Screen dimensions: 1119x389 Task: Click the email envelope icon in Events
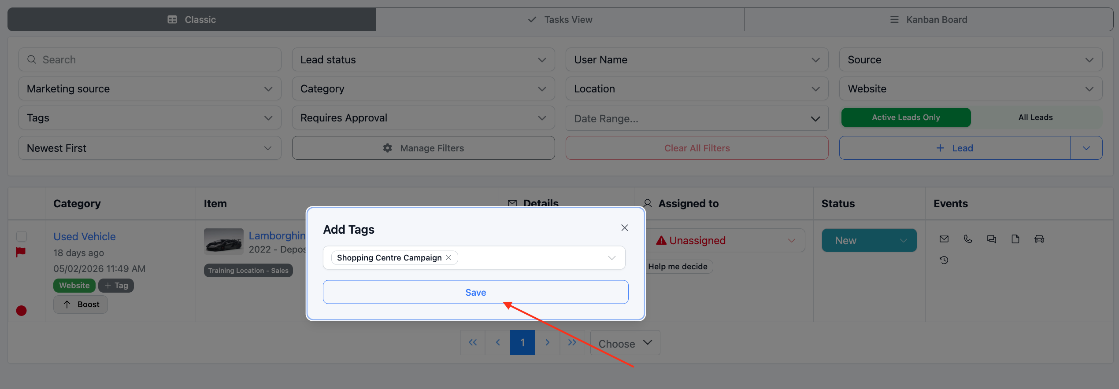tap(944, 239)
